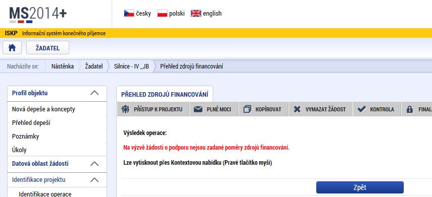Open Silnice - IV _JB breadcrumb

pos(131,66)
